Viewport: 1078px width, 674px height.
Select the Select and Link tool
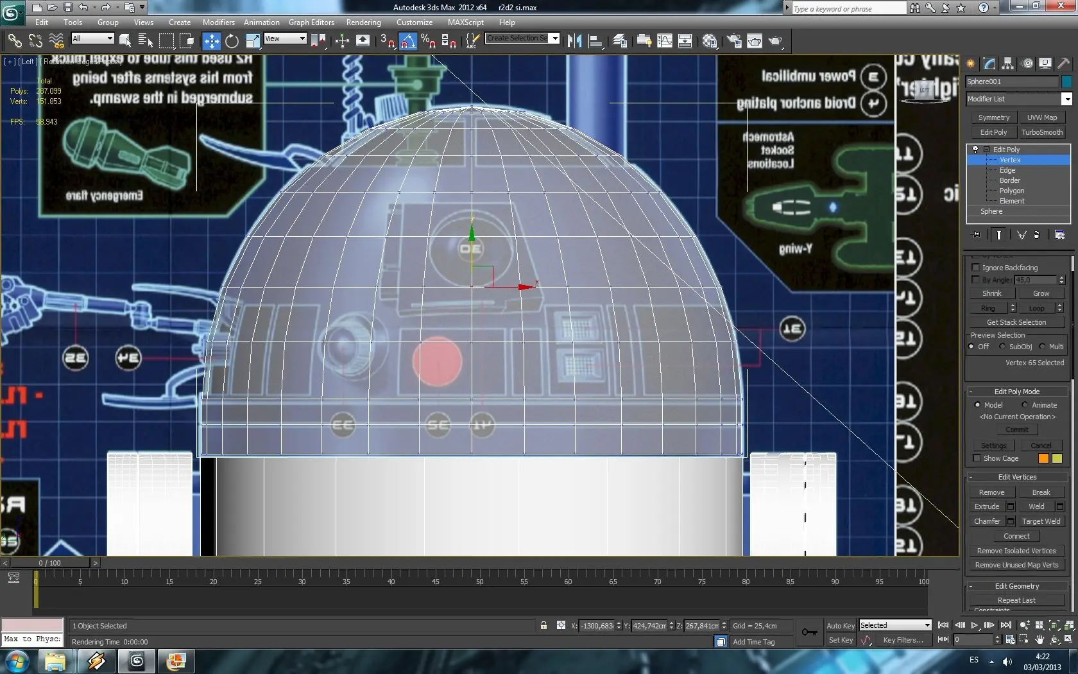pyautogui.click(x=14, y=41)
